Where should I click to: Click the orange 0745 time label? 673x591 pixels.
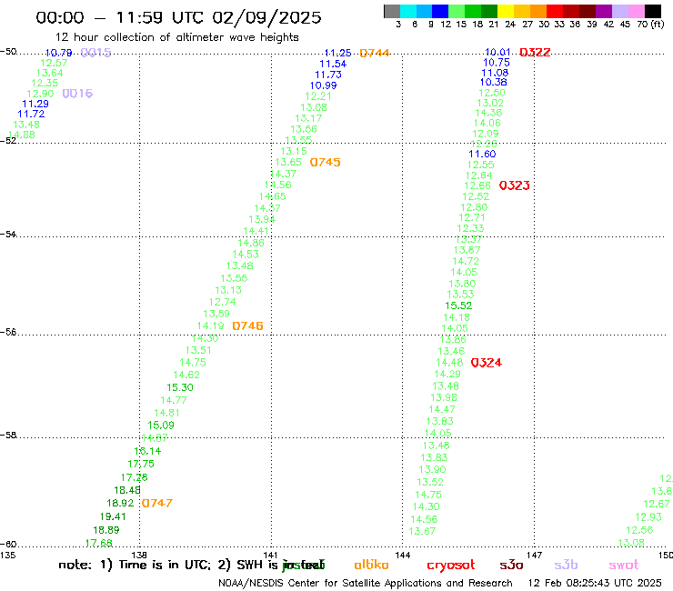(x=325, y=162)
